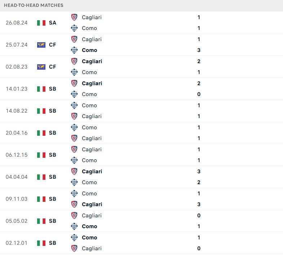The height and width of the screenshot is (256, 283).
Task: Click Como crest in 25.07.24 match
Action: point(74,50)
